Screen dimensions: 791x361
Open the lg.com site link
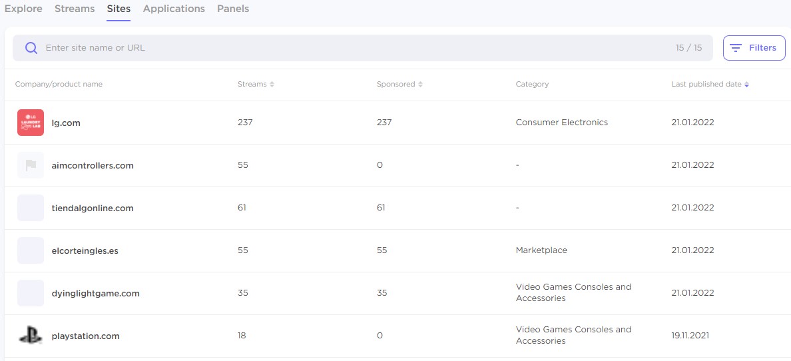point(66,123)
